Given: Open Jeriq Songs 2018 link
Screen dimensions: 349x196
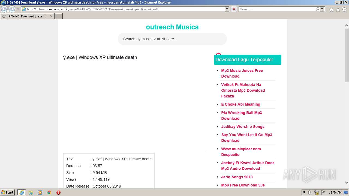Looking at the screenshot, I should 237,177.
